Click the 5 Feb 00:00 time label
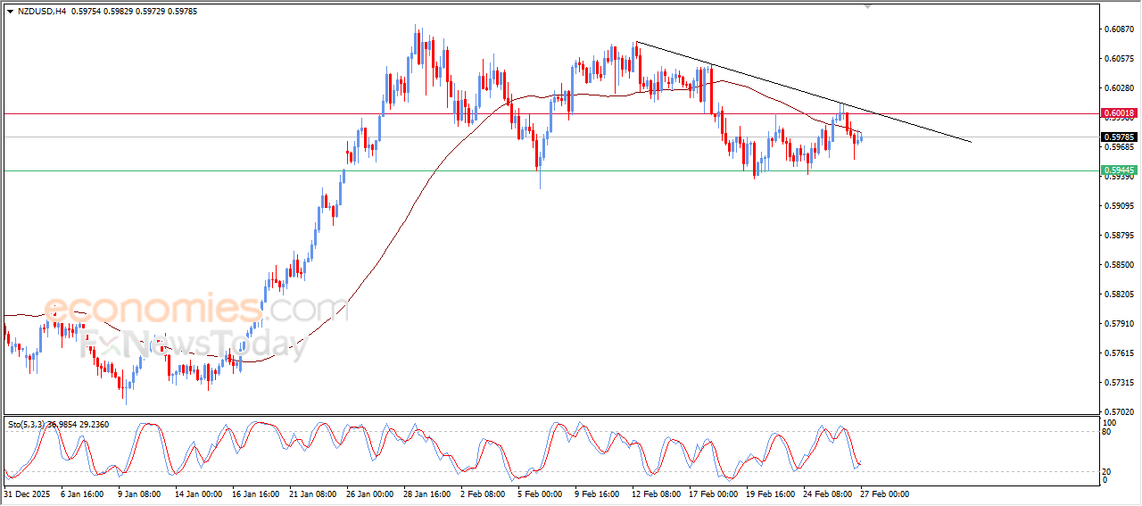This screenshot has height=506, width=1142. pyautogui.click(x=538, y=493)
